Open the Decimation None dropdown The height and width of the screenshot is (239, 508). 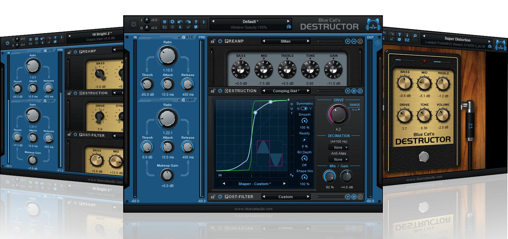pos(338,147)
